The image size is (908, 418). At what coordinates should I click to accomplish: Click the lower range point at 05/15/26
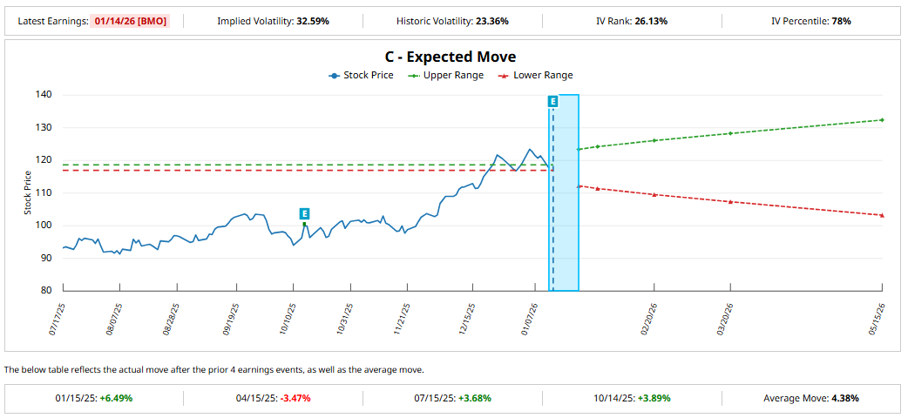click(882, 215)
